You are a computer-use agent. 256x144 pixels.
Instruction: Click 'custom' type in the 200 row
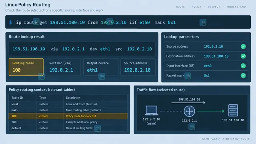pos(44,122)
